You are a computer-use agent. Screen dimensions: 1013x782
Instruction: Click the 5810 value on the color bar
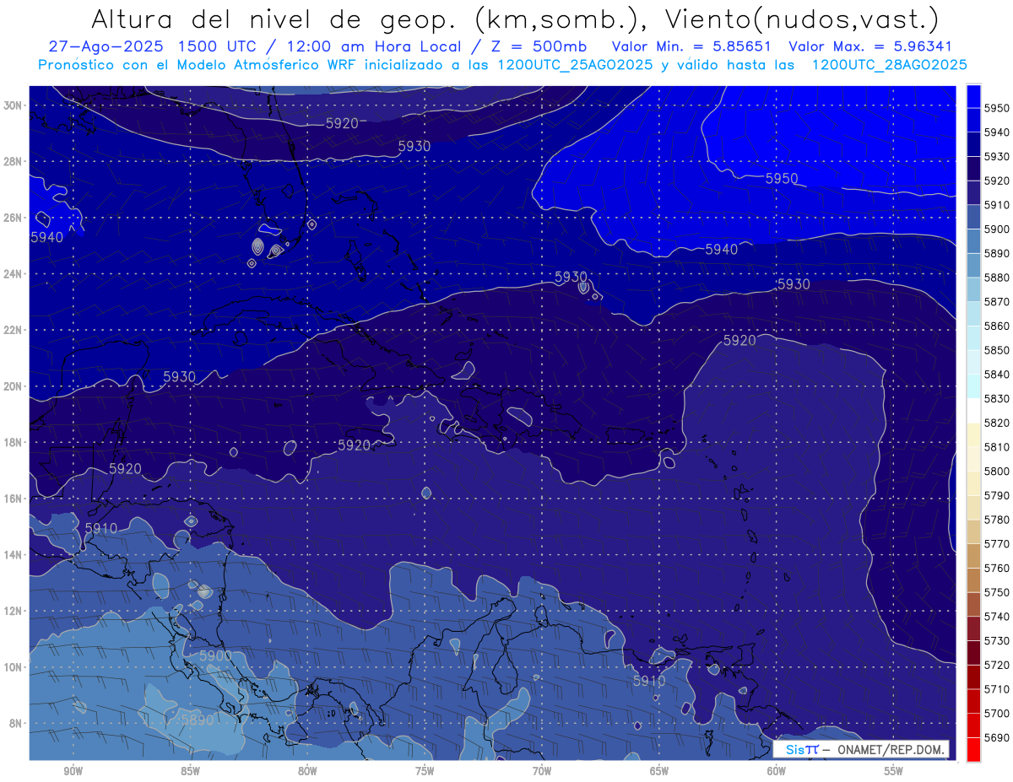(x=996, y=446)
